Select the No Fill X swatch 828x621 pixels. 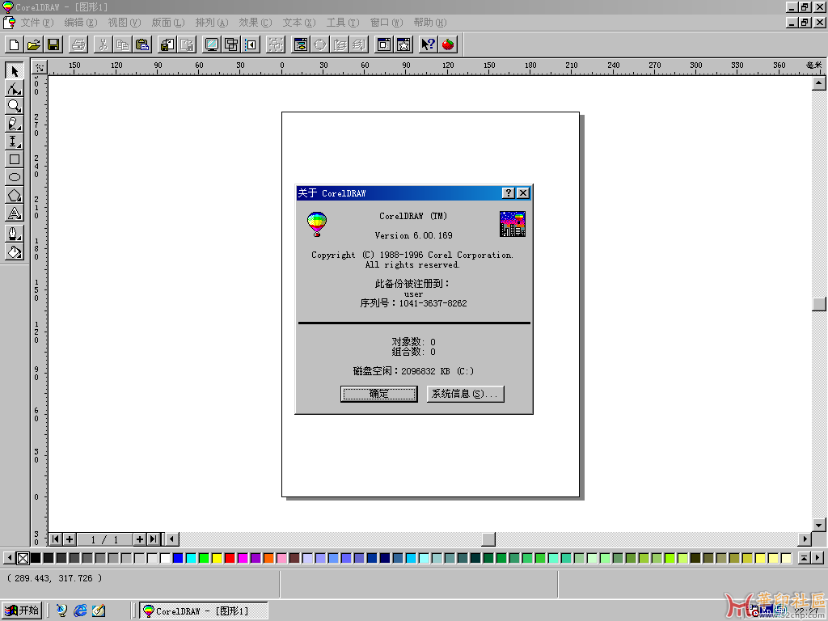click(x=23, y=558)
